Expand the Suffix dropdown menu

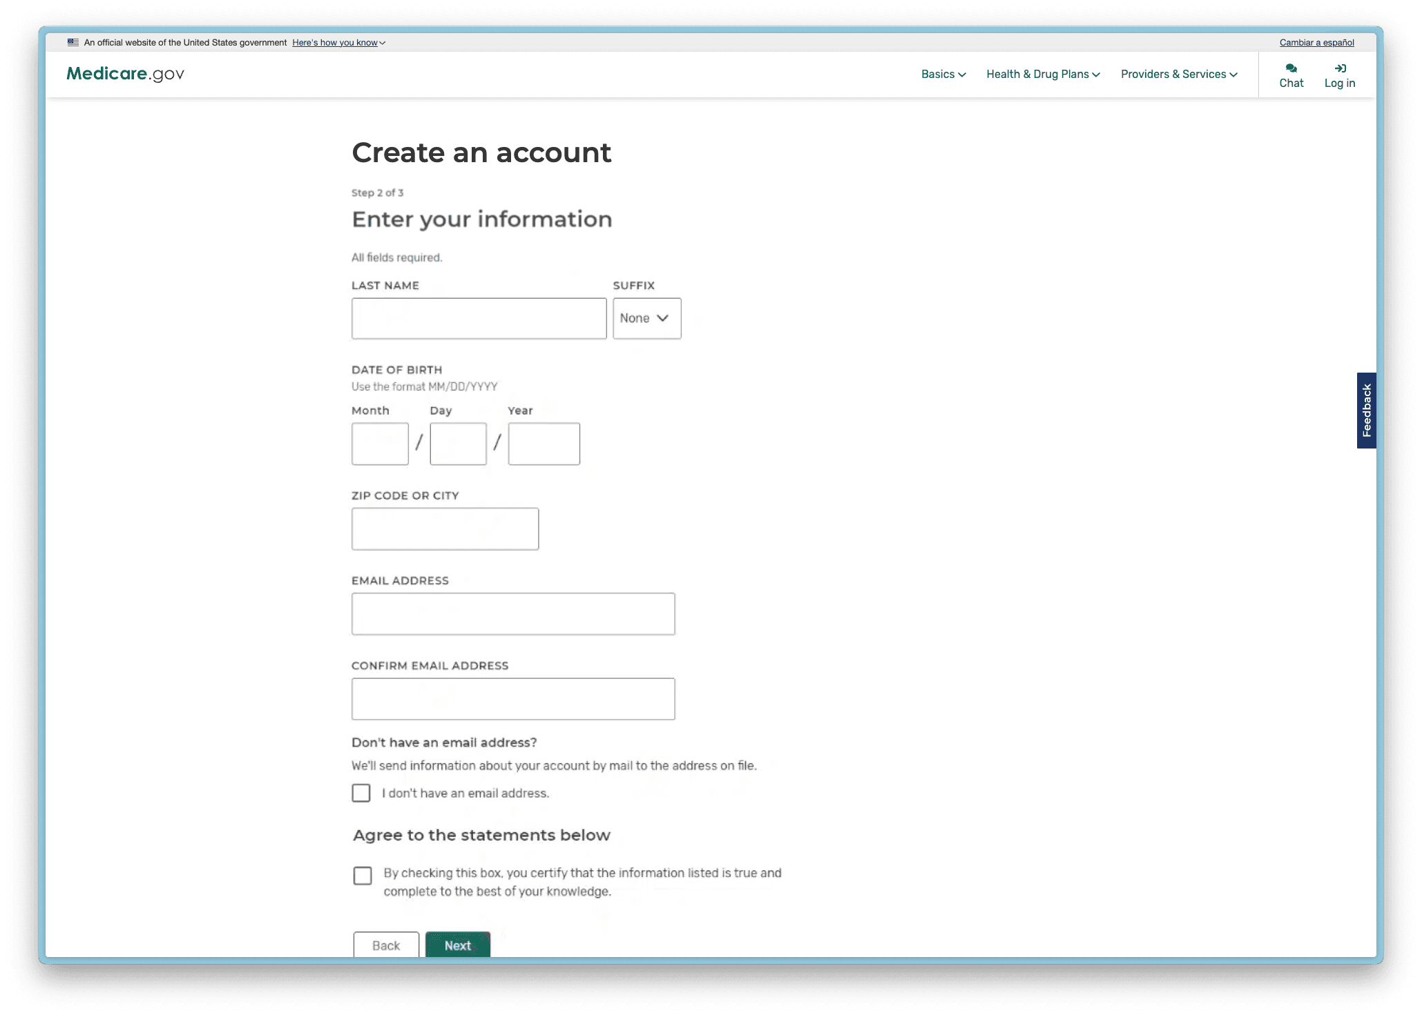click(646, 317)
